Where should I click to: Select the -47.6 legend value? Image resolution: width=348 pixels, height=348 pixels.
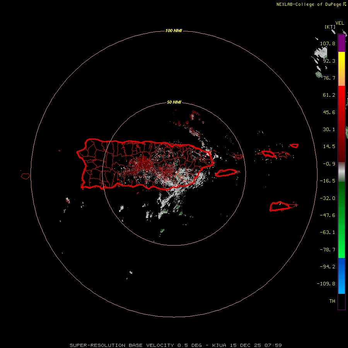click(x=328, y=215)
